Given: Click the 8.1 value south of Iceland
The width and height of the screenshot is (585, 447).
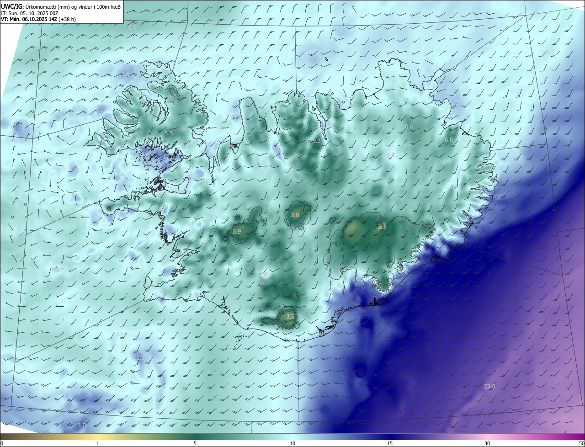Looking at the screenshot, I should coord(211,372).
